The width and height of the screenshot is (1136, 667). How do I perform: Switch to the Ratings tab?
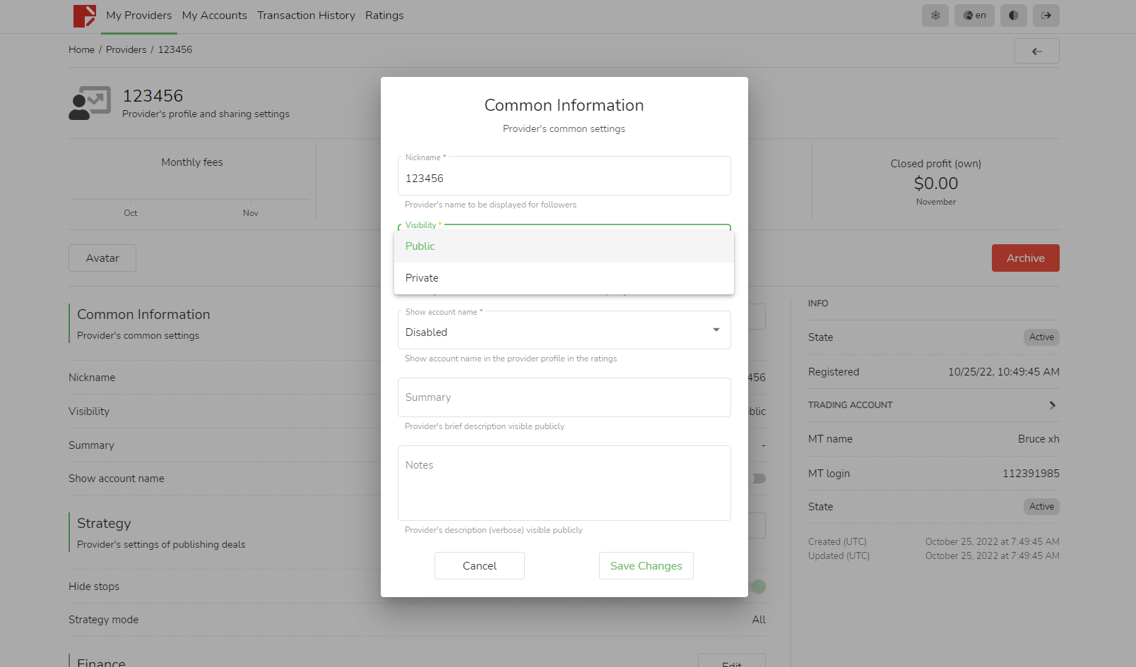tap(384, 16)
